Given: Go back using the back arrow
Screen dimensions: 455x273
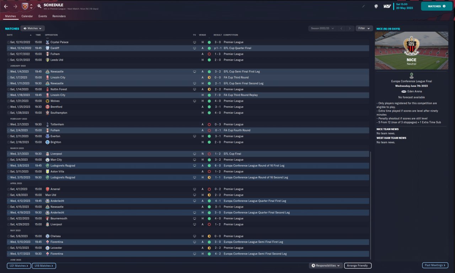Looking at the screenshot, I should [6, 6].
